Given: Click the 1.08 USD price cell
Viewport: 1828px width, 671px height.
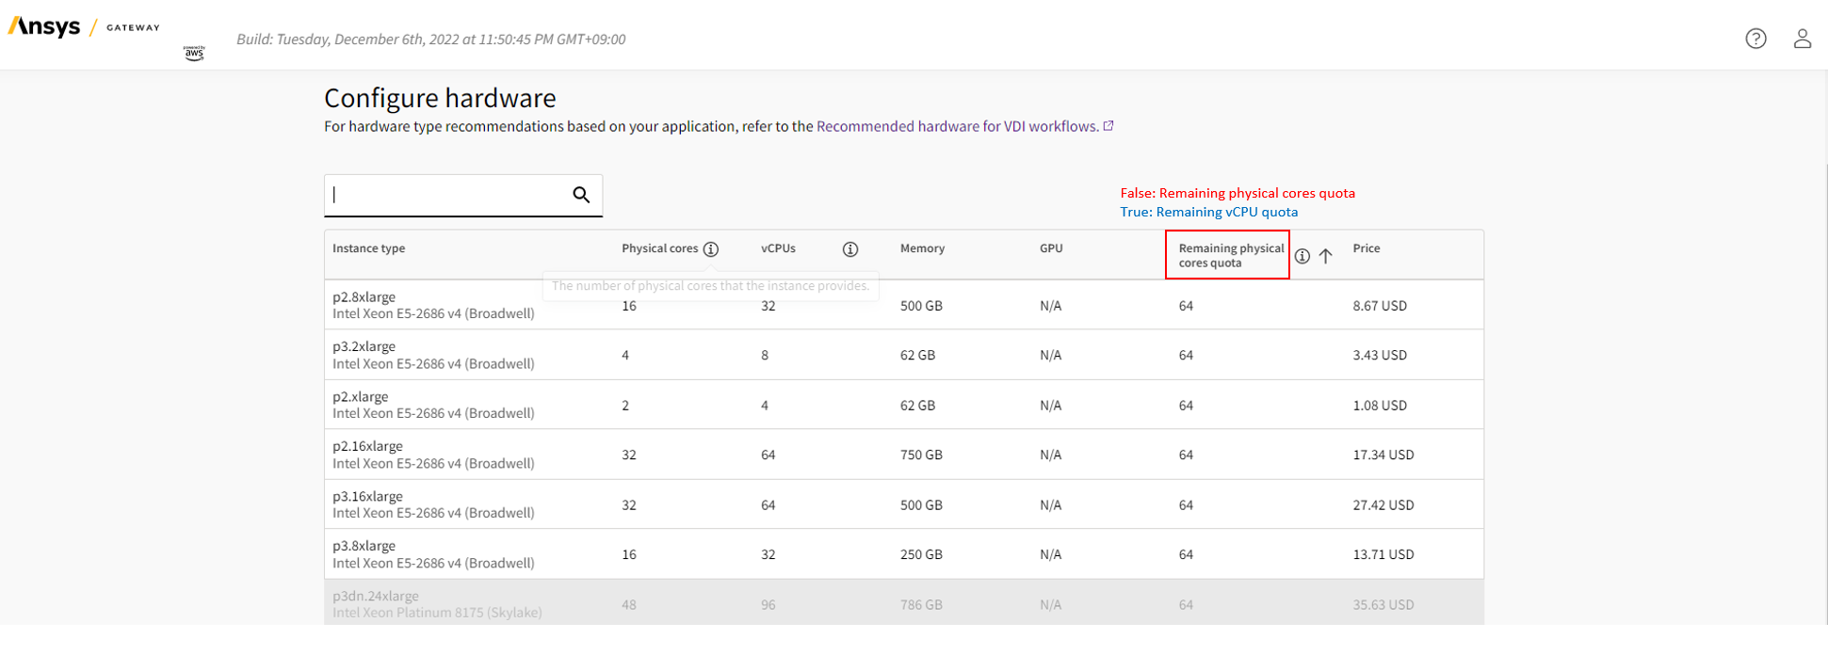Looking at the screenshot, I should [1380, 406].
